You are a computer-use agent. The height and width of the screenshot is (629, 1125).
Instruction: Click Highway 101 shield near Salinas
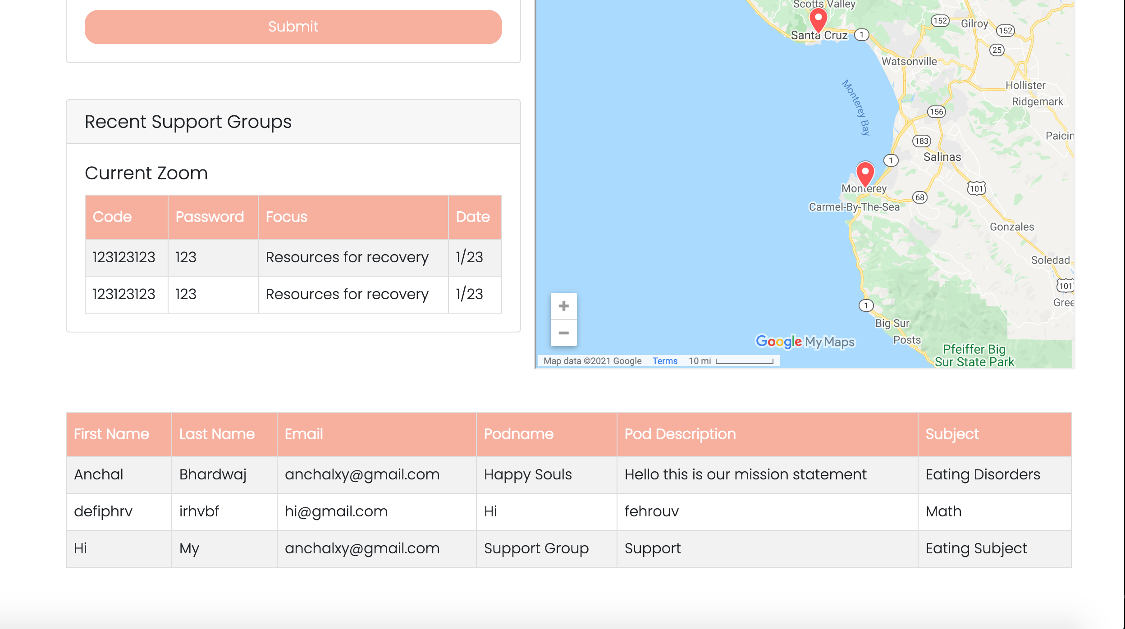point(976,188)
